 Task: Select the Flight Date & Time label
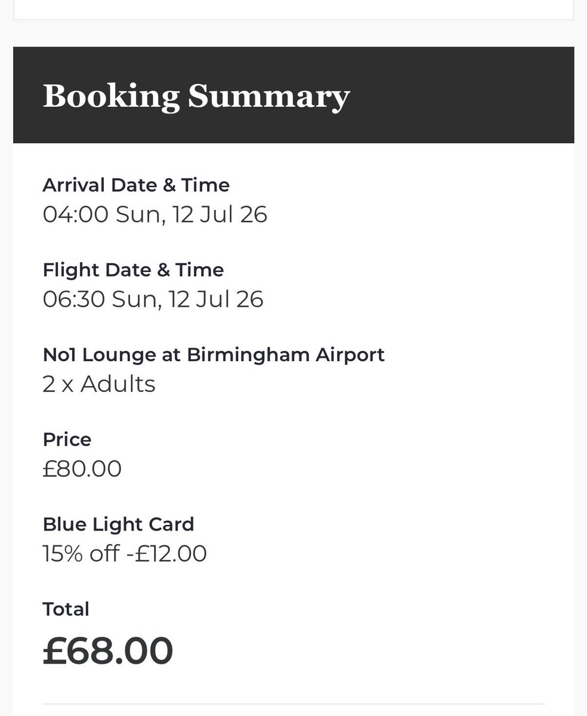tap(133, 270)
